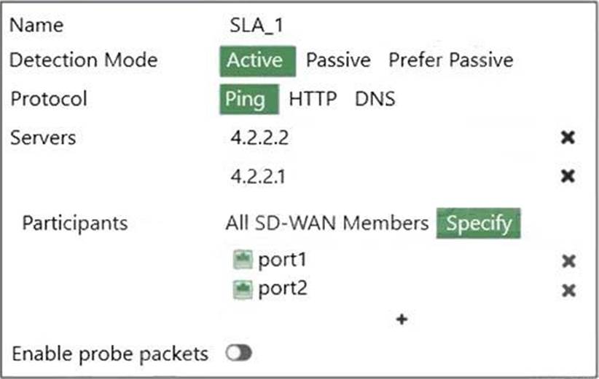The image size is (599, 379).
Task: Delete port1 participant using its X icon
Action: (x=569, y=261)
